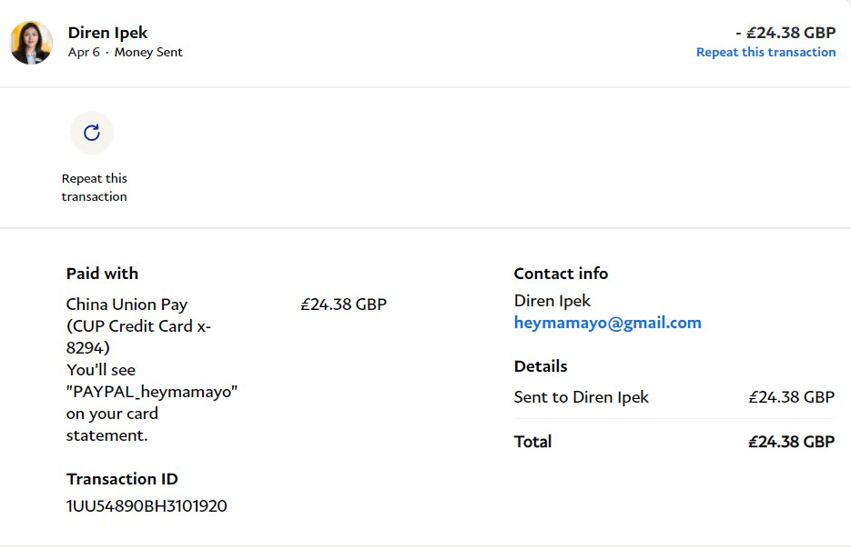The height and width of the screenshot is (549, 851).
Task: Click the China Union Pay card text
Action: [x=127, y=304]
